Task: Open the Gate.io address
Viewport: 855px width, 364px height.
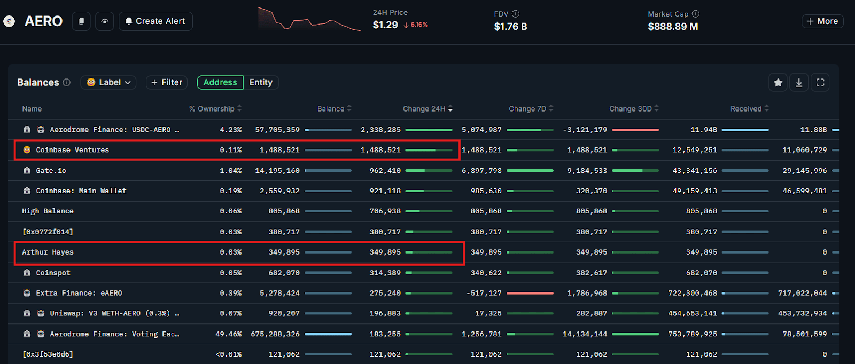Action: point(51,171)
